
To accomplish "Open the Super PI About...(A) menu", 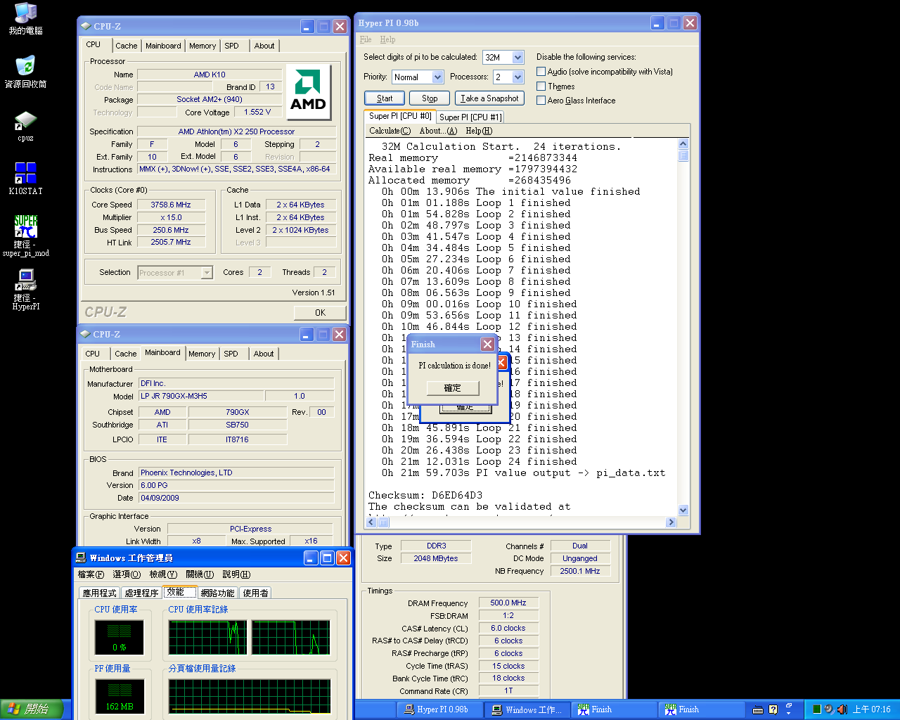I will point(438,131).
